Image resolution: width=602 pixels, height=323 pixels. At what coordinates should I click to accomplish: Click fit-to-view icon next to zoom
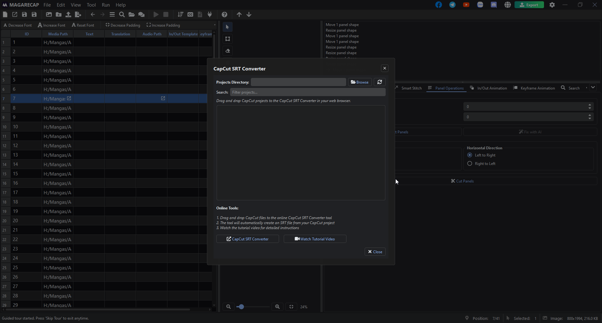coord(291,307)
